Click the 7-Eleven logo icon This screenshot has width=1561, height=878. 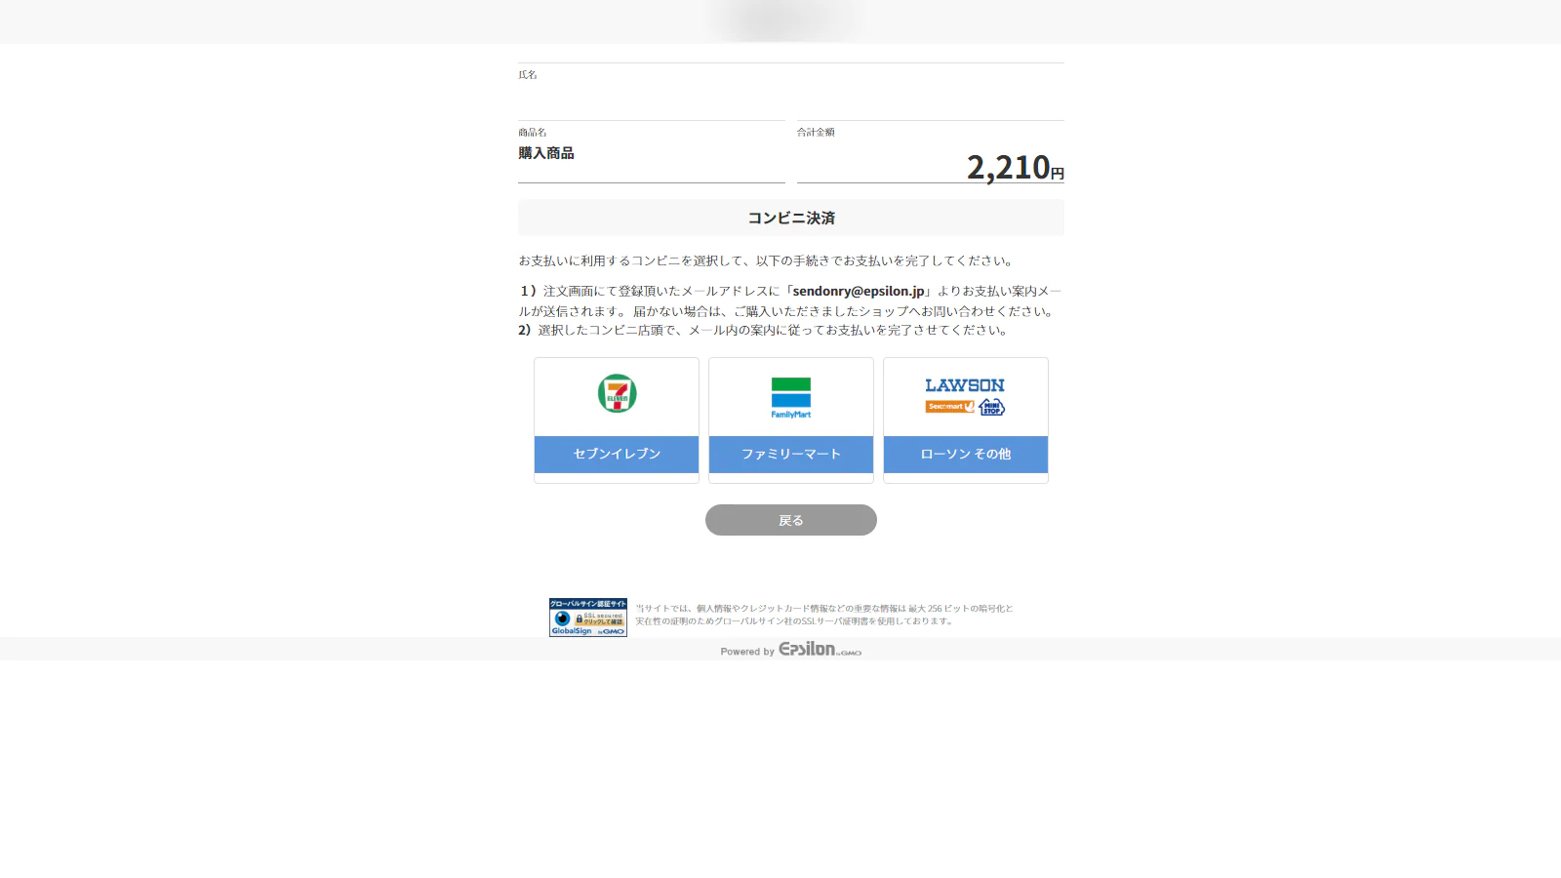click(x=617, y=393)
